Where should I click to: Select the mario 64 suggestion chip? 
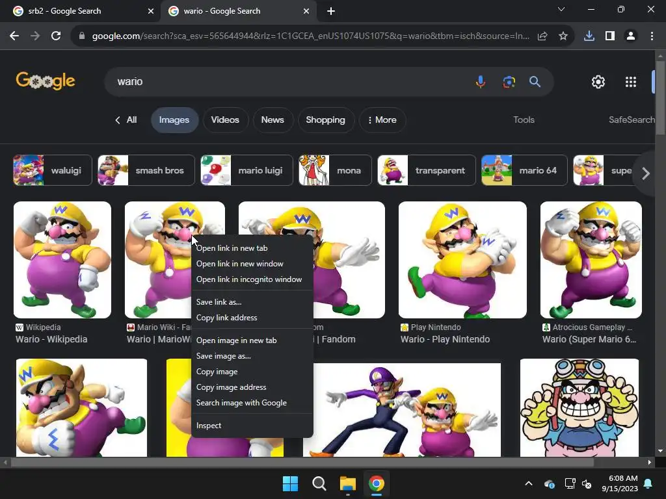click(525, 170)
